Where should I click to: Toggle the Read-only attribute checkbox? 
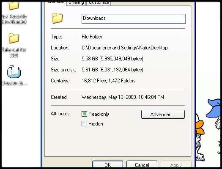(84, 114)
